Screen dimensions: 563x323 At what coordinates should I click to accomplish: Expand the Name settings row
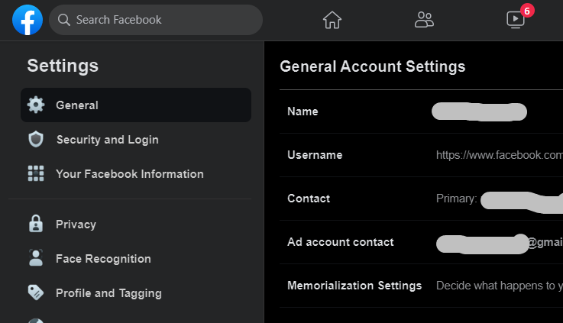421,111
